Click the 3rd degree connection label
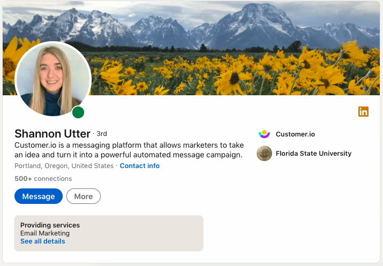 click(x=102, y=134)
